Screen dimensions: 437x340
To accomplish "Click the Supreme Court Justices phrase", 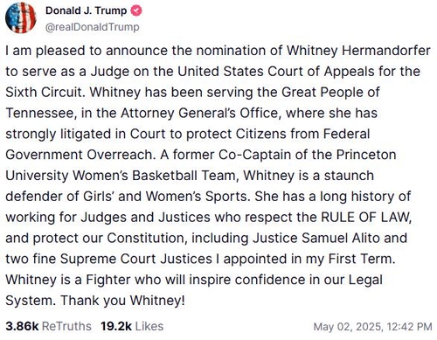I will (136, 259).
